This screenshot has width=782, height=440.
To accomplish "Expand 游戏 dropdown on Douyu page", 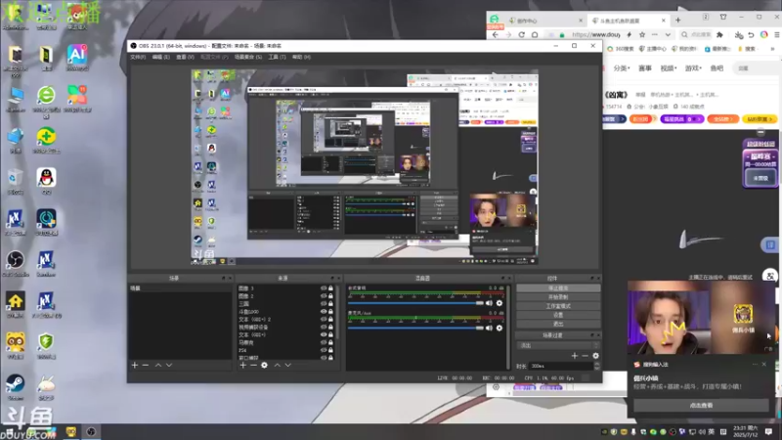I will tap(693, 68).
